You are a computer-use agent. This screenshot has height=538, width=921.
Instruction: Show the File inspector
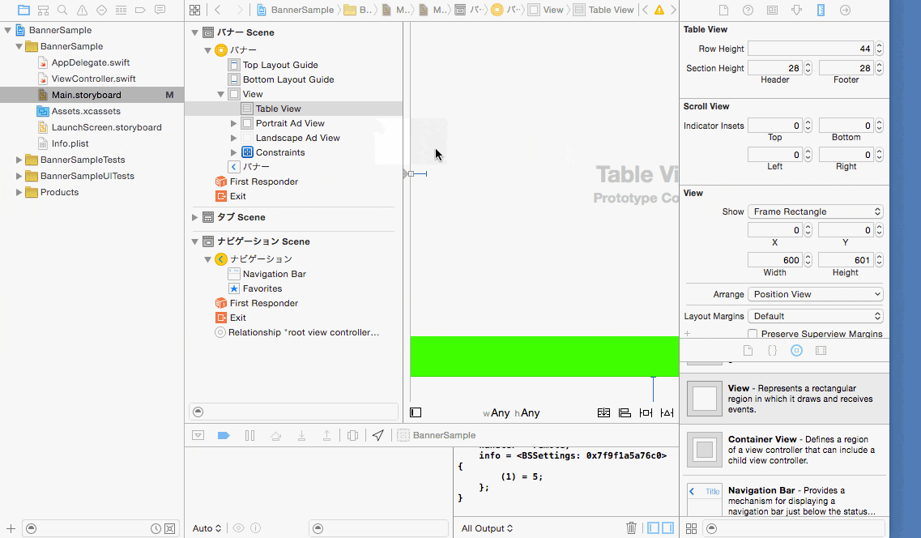pyautogui.click(x=723, y=10)
